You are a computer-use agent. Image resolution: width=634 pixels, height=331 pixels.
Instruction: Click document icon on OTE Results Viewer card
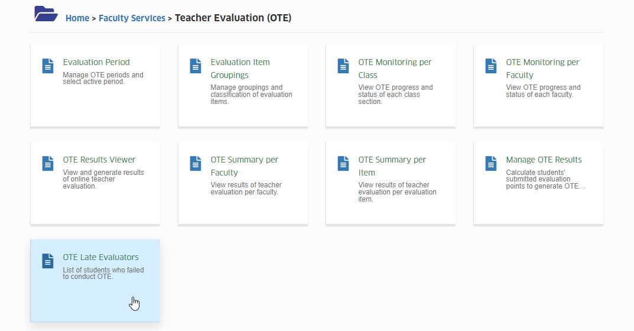[x=48, y=164]
